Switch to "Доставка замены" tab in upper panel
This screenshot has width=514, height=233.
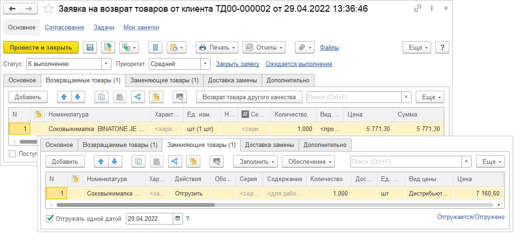(x=232, y=80)
